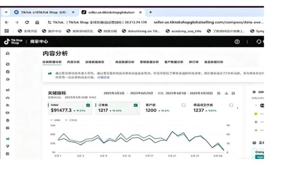Check the 客户数 metric checkbox
The image size is (281, 176).
[183, 105]
